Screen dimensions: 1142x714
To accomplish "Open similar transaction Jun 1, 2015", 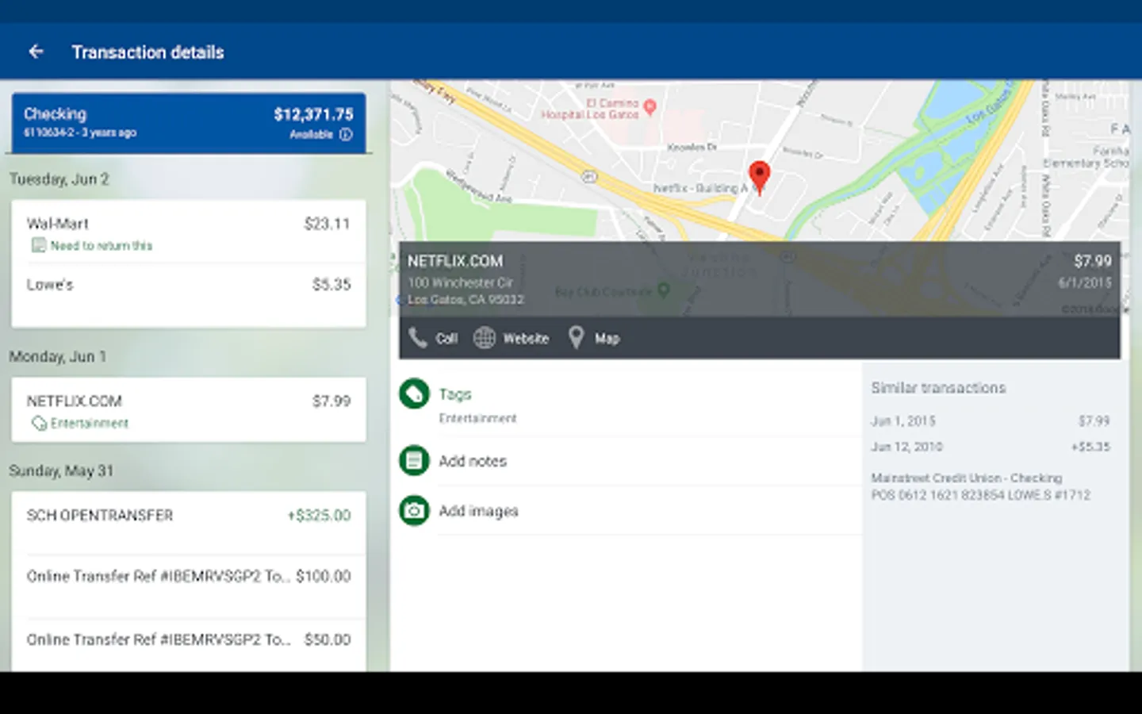I will click(x=991, y=421).
